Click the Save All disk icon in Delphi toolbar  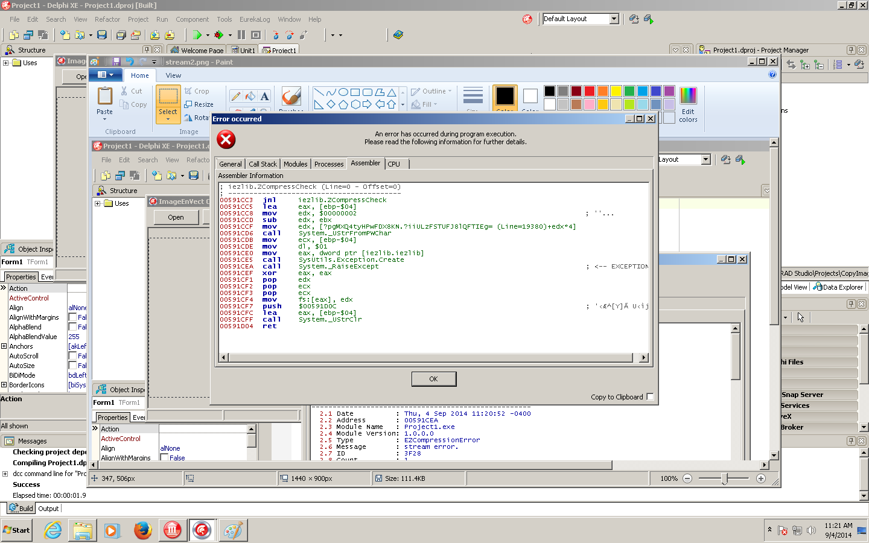(x=121, y=35)
